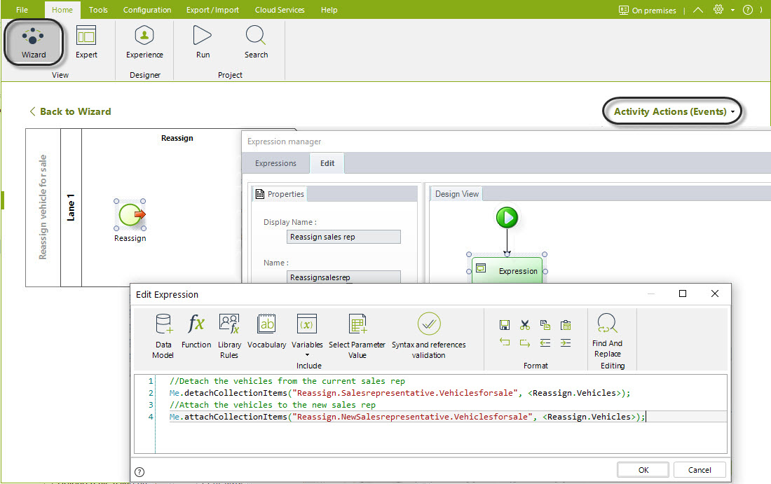Click the comment '//Detach the vehicles from the current sales rep'
The width and height of the screenshot is (771, 484).
click(x=287, y=381)
